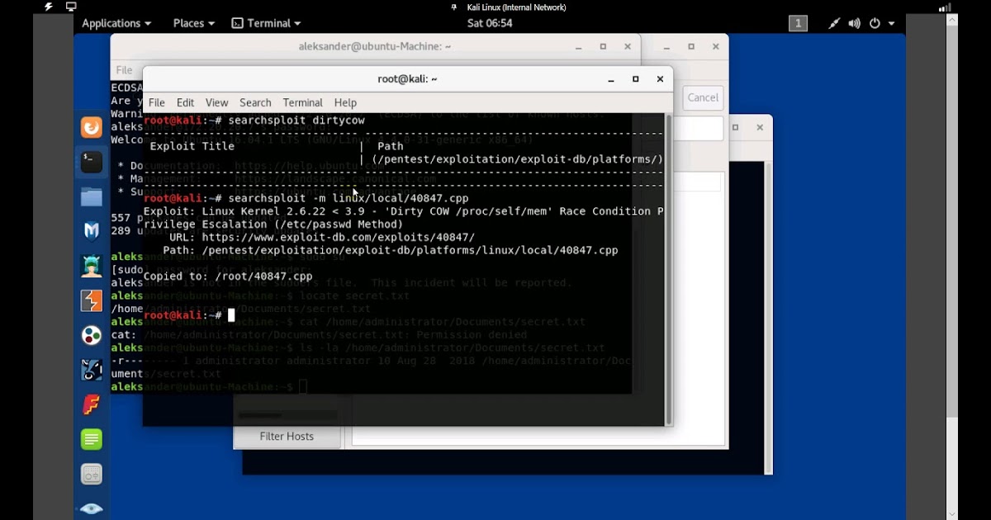This screenshot has height=520, width=991.
Task: Launch Metasploit from the dock
Action: pyautogui.click(x=92, y=231)
